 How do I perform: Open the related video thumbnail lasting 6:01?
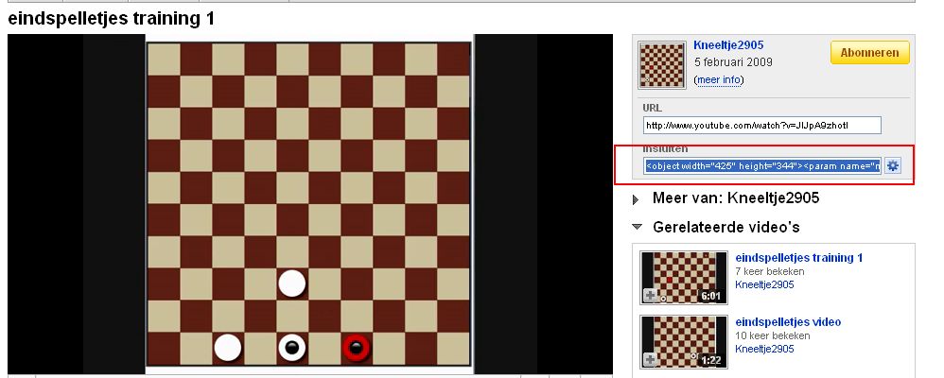(684, 277)
